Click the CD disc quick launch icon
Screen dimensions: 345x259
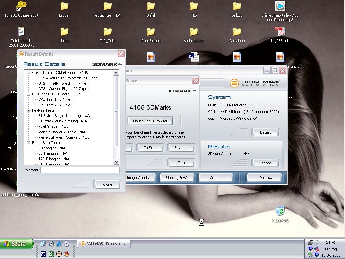(x=66, y=243)
